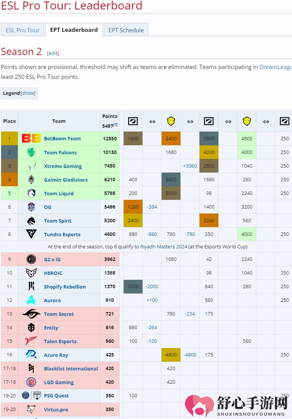
Task: Click the 3962 points cell for G2 x iG
Action: (110, 259)
